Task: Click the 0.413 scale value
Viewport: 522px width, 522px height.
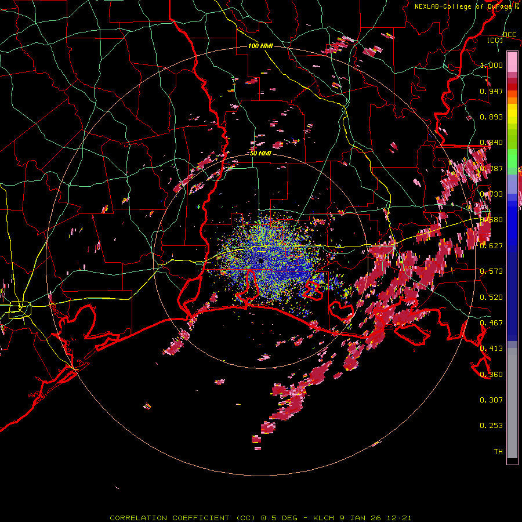Action: coord(491,349)
